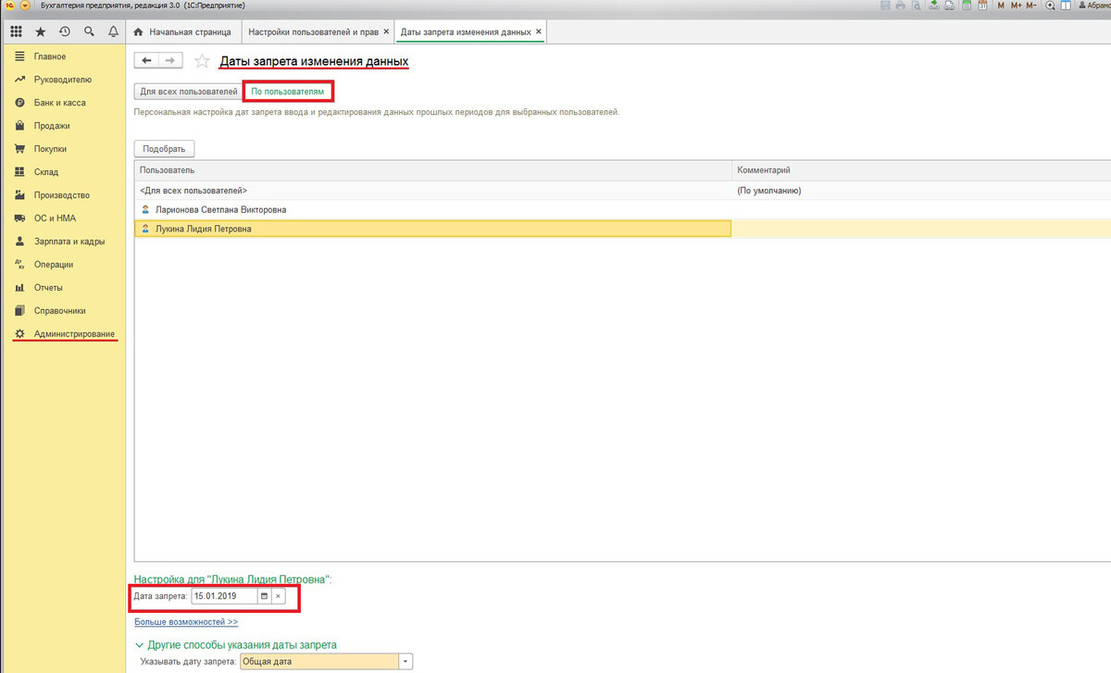Click the (По умолчанию) comment cell

click(921, 191)
